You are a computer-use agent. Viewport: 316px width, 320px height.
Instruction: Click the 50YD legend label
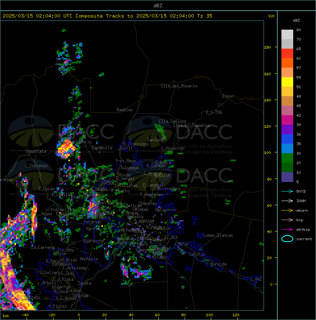click(x=301, y=192)
